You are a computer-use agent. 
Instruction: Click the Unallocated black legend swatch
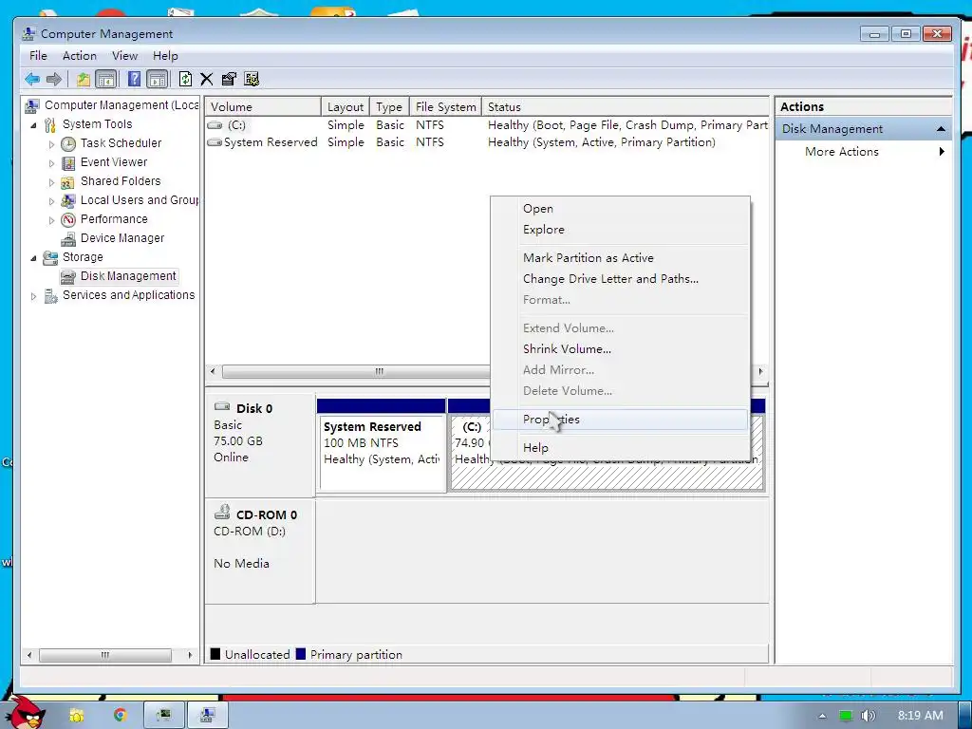(215, 654)
